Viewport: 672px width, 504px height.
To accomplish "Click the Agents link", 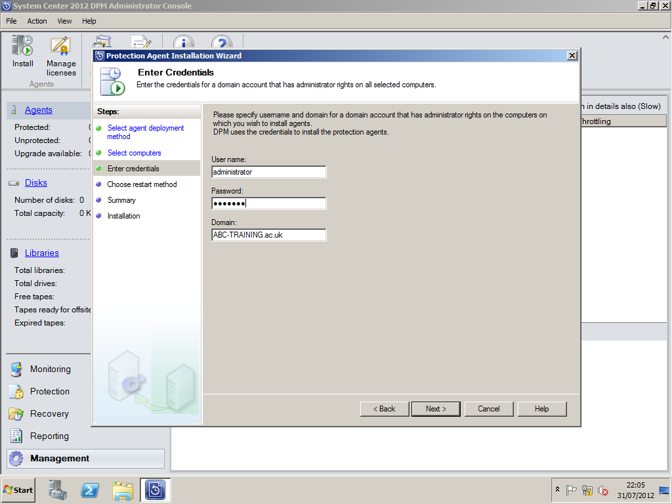I will [x=39, y=110].
